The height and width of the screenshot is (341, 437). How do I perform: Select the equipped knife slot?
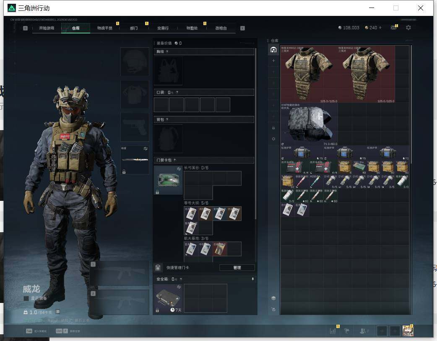point(135,160)
